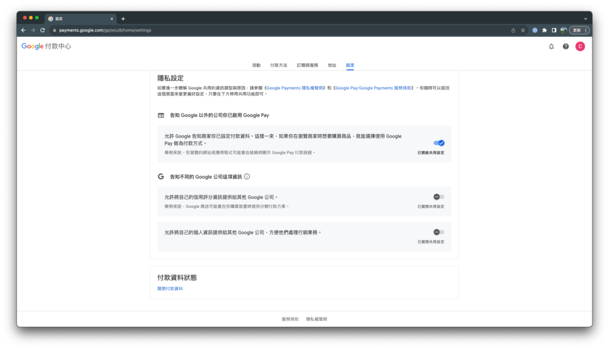Open the help question mark icon
The width and height of the screenshot is (609, 349).
[566, 46]
